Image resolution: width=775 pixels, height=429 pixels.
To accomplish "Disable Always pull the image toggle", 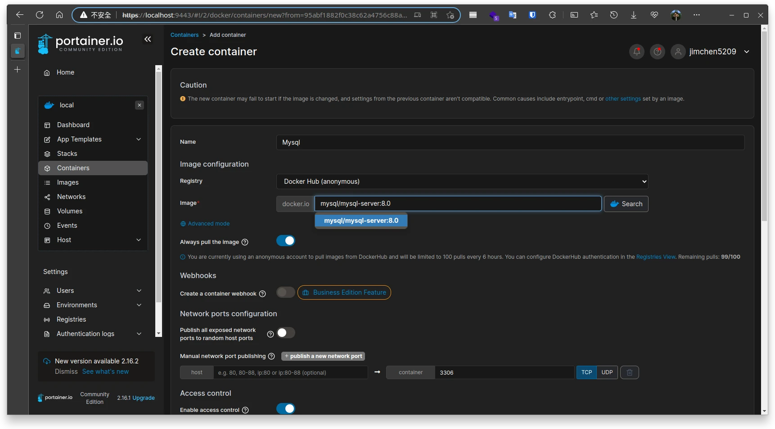I will [x=285, y=241].
